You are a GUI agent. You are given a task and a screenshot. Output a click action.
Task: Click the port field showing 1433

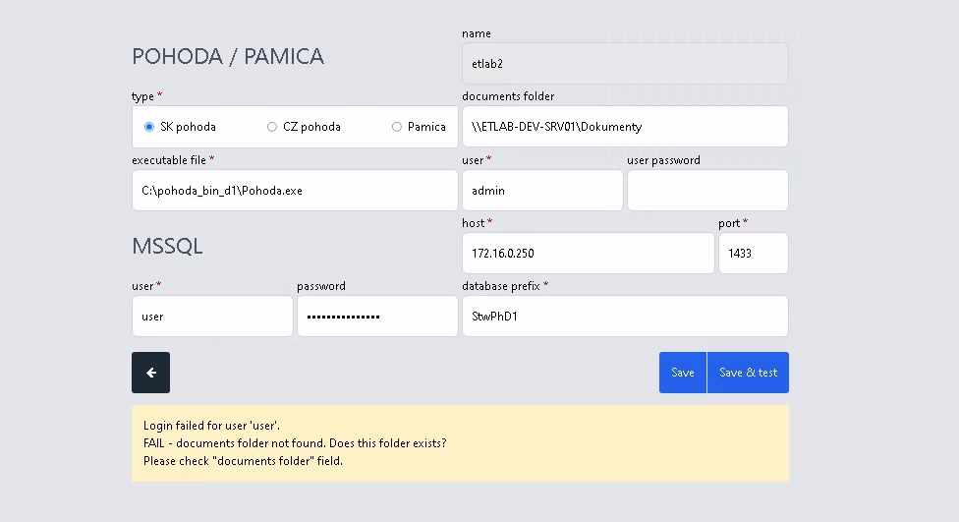[x=754, y=254]
